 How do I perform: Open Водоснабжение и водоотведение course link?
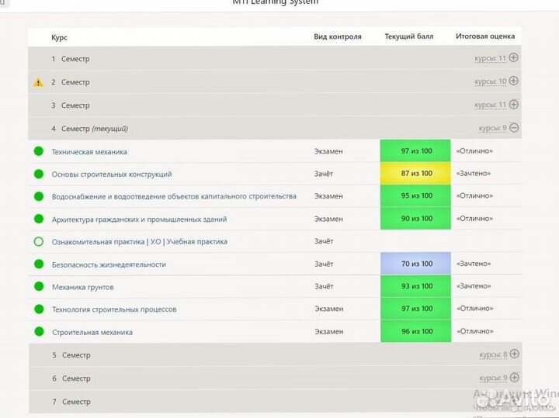click(x=174, y=196)
